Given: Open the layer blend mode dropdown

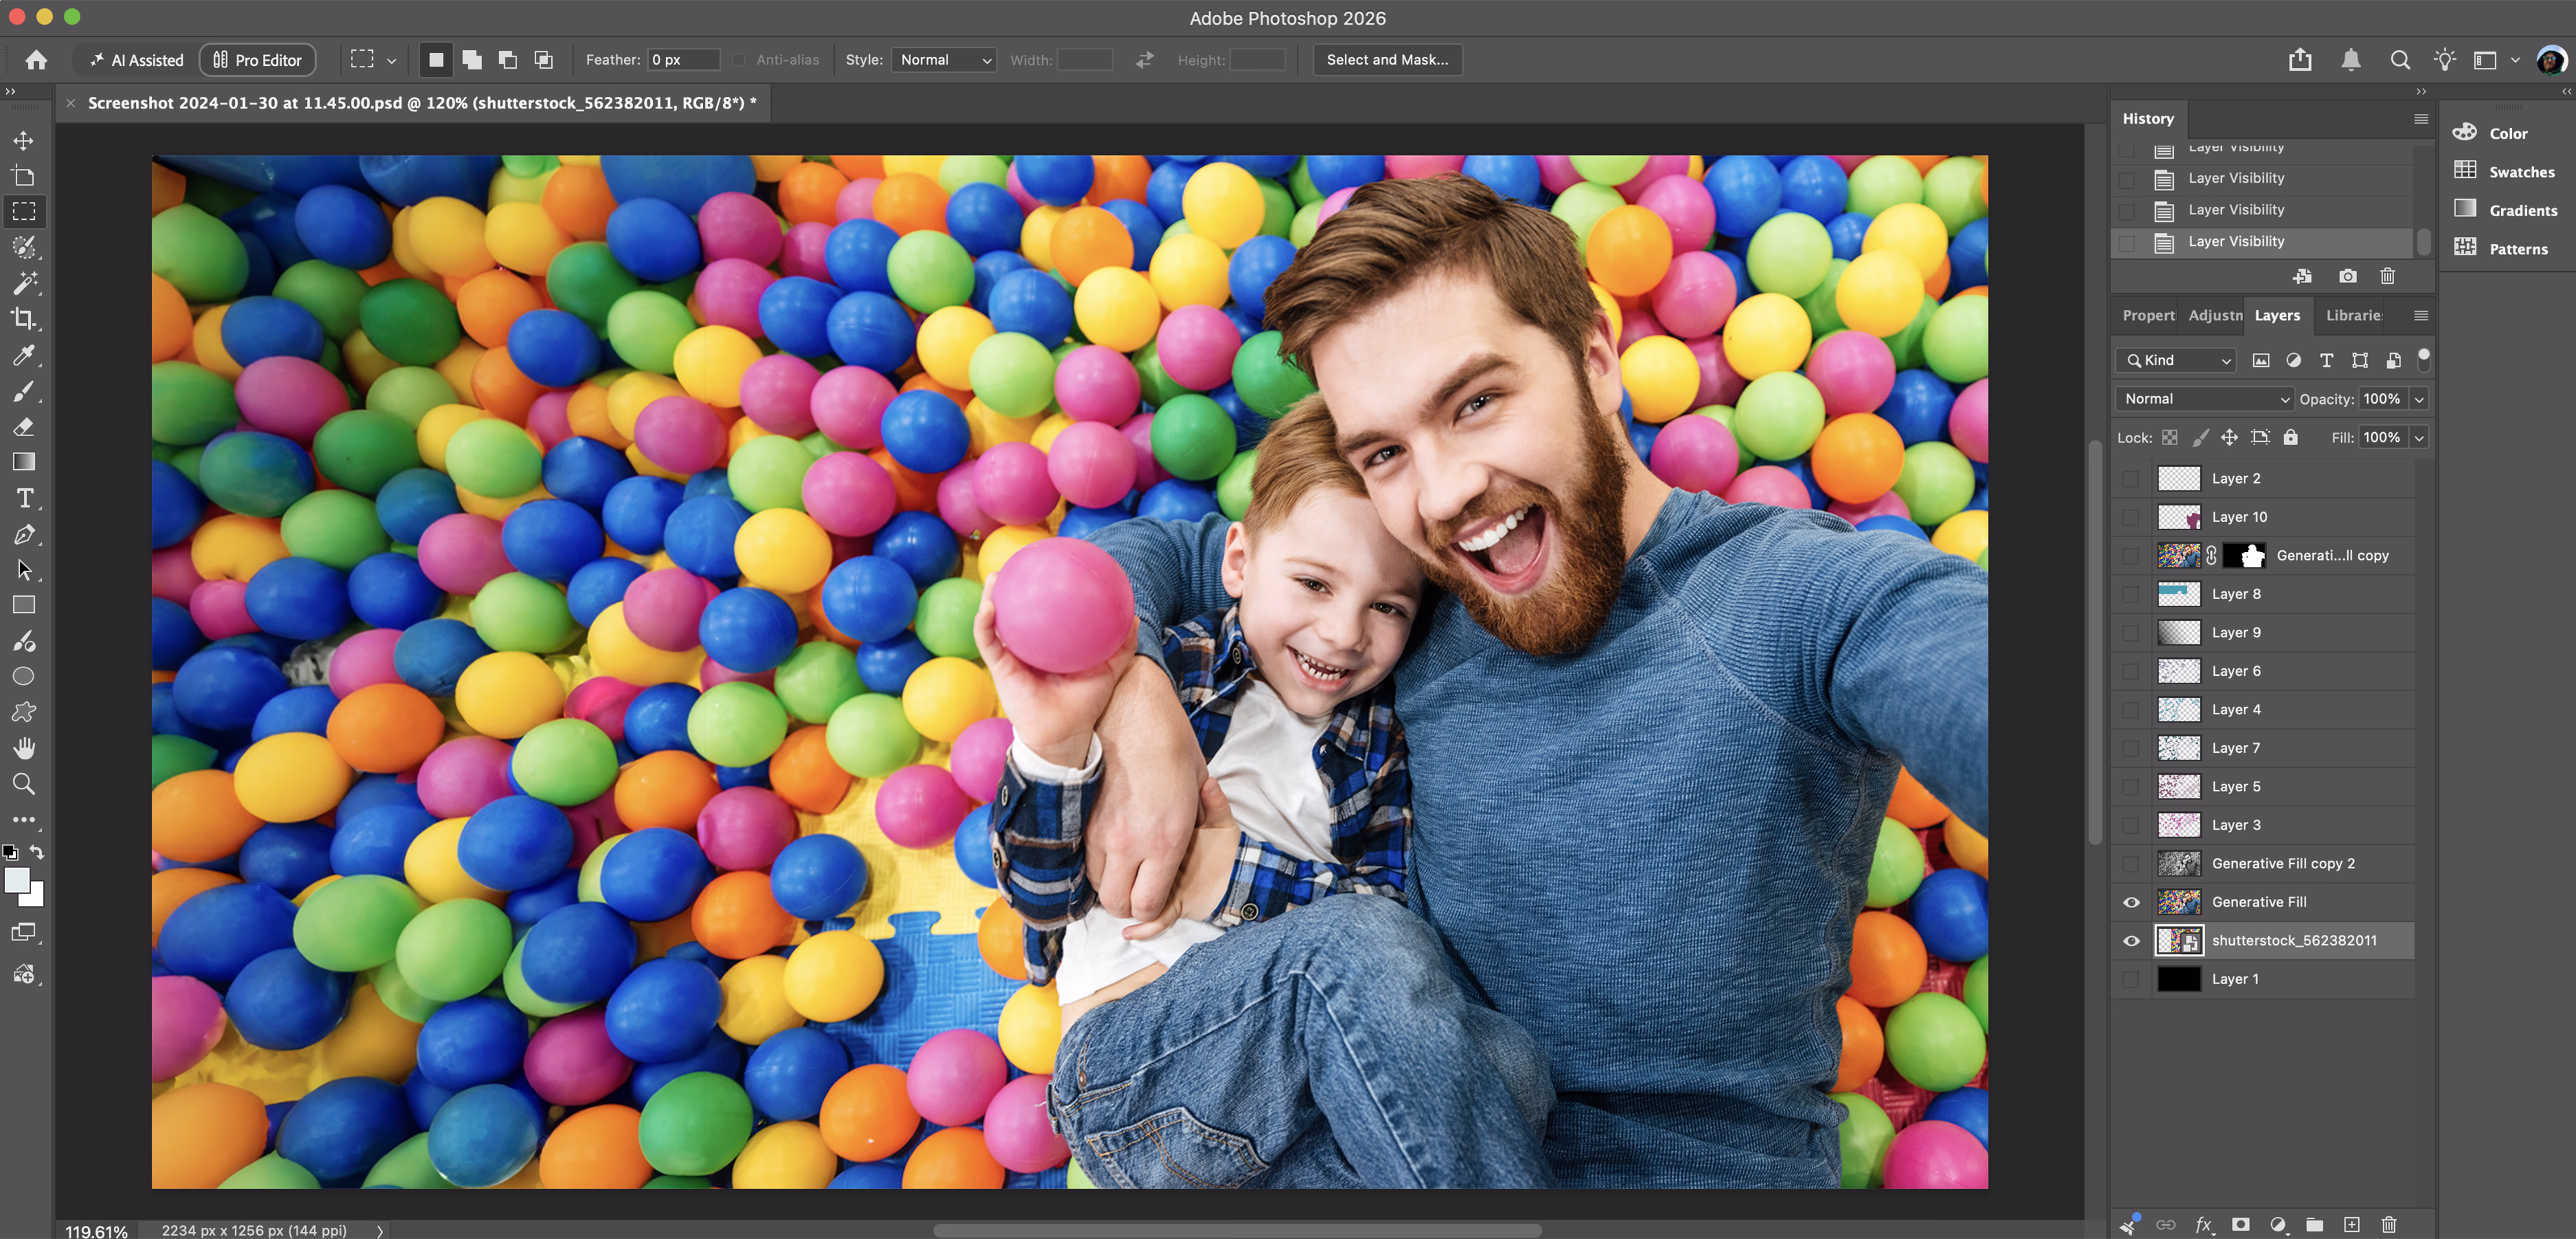Looking at the screenshot, I should coord(2204,399).
